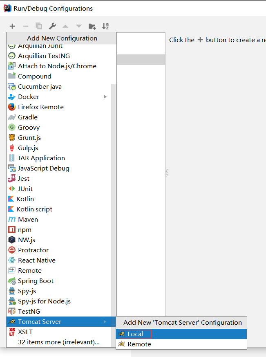Image resolution: width=266 pixels, height=357 pixels.
Task: Click the Jest icon
Action: click(x=12, y=178)
